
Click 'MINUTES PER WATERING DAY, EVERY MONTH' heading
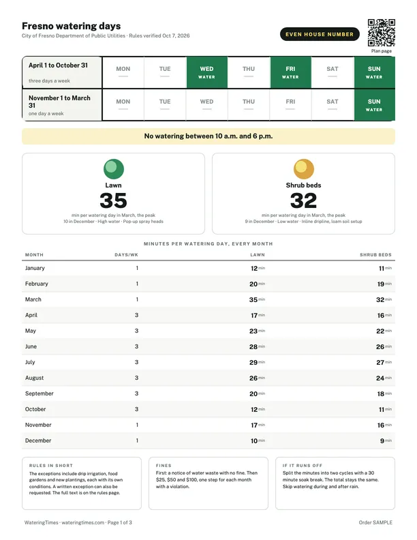[x=208, y=244]
